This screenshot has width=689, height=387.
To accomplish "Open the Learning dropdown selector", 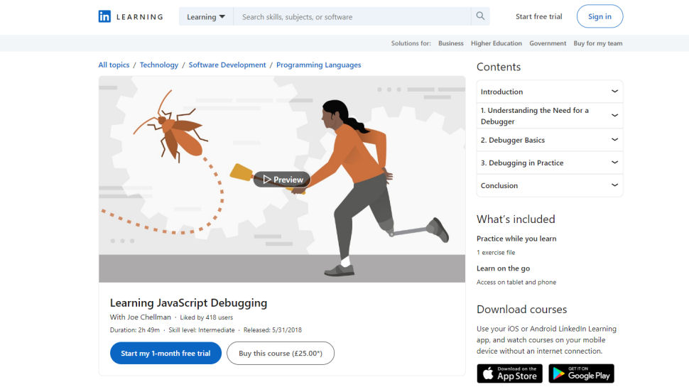I will (x=206, y=17).
